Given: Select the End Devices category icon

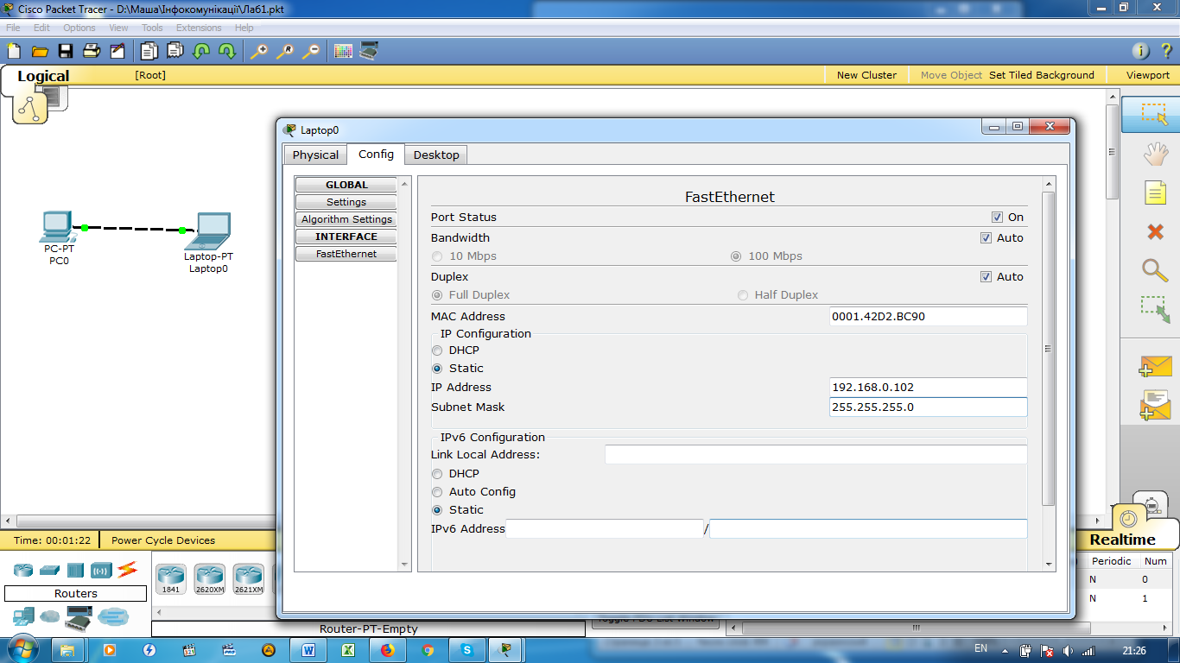Looking at the screenshot, I should [23, 616].
